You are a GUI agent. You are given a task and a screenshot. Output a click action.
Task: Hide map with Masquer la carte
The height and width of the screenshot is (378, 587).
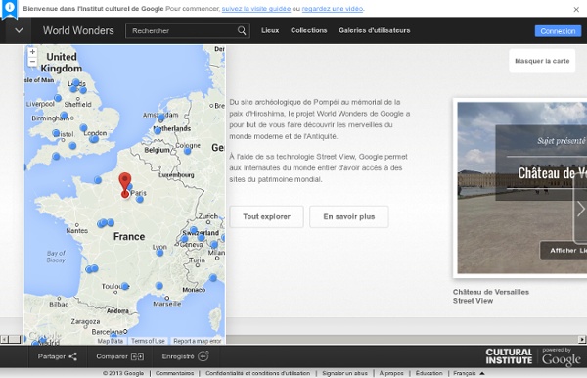(x=542, y=61)
